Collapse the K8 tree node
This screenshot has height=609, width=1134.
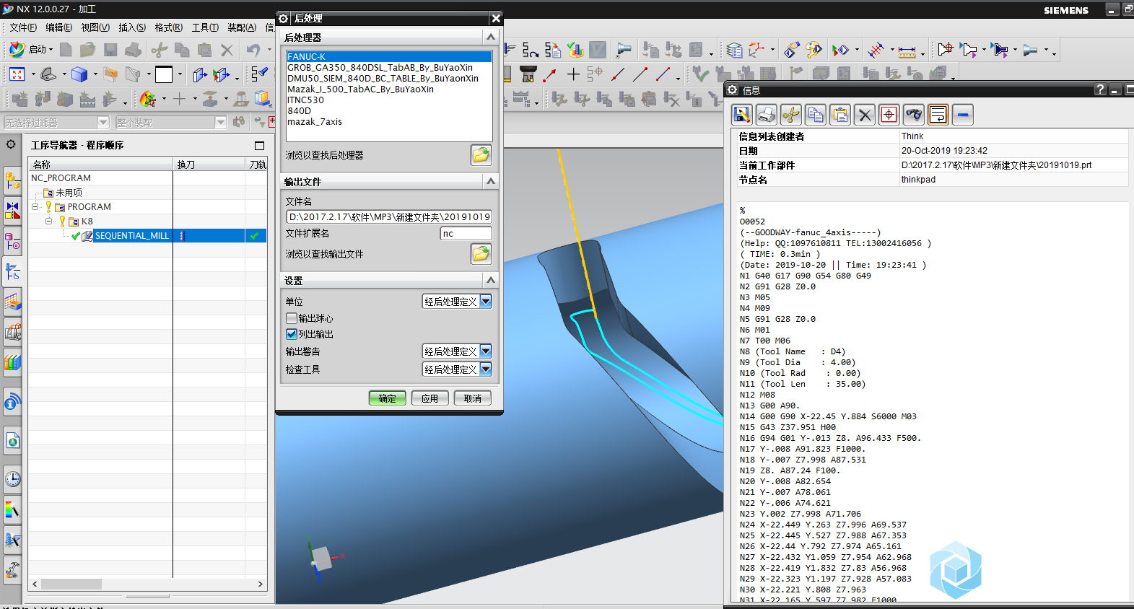pyautogui.click(x=48, y=221)
